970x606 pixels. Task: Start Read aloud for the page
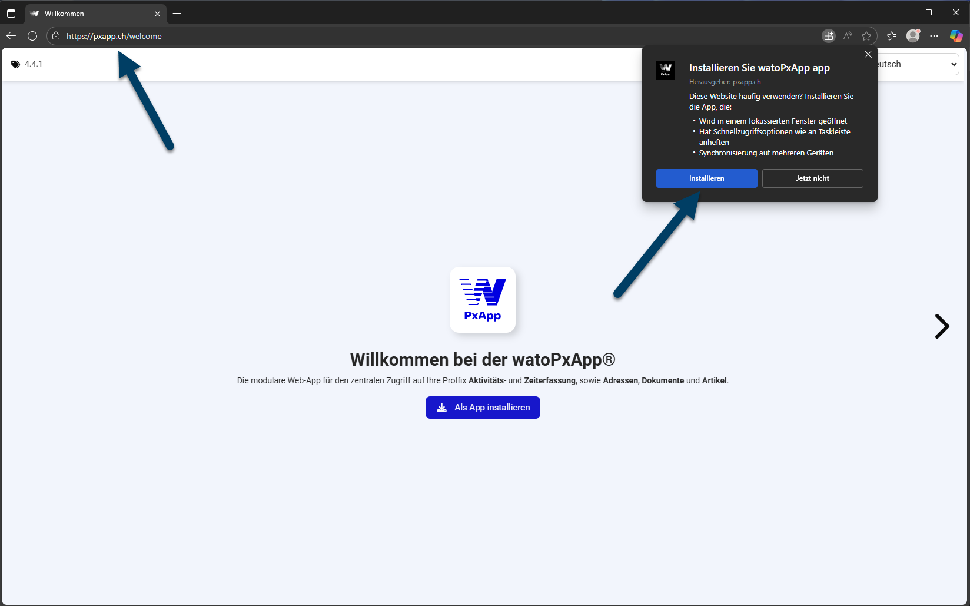point(847,36)
